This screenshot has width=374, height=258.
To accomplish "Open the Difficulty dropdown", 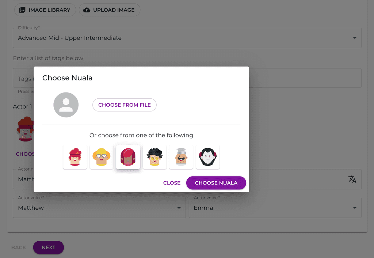I will (187, 38).
